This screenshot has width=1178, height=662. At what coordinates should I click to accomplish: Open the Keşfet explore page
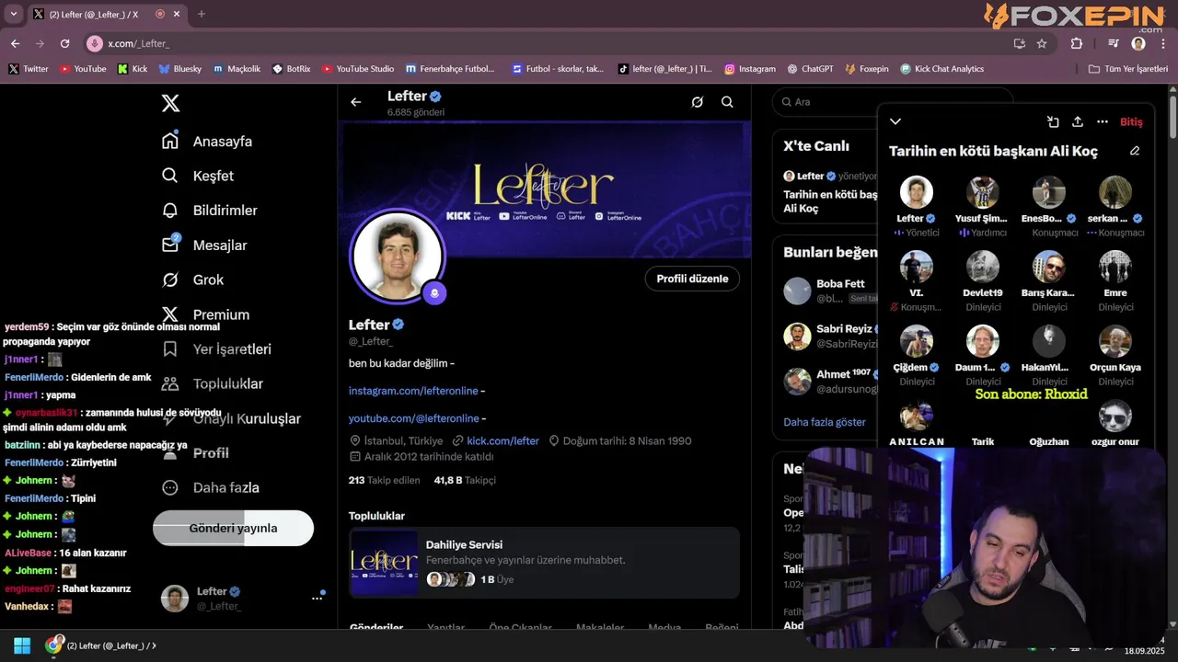click(x=198, y=176)
